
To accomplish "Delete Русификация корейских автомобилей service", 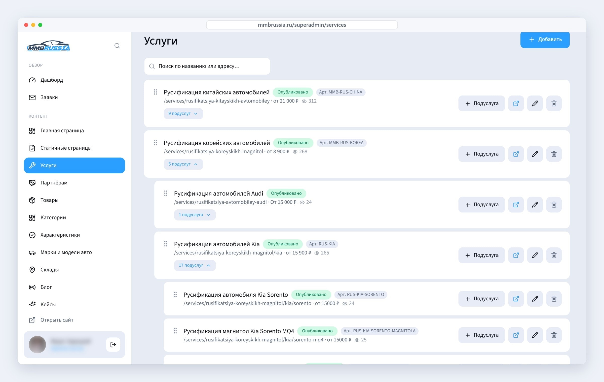I will 554,154.
